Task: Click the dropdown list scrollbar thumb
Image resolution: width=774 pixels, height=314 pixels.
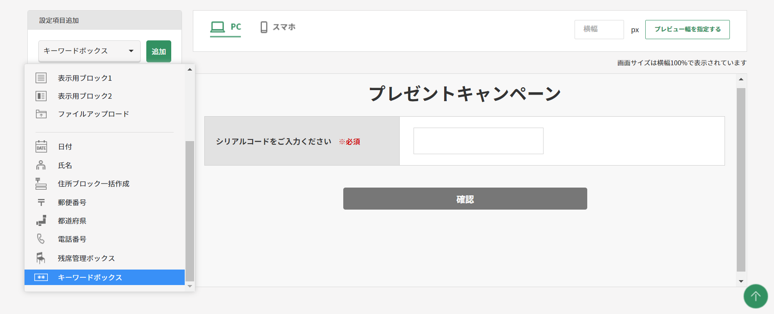Action: [190, 211]
